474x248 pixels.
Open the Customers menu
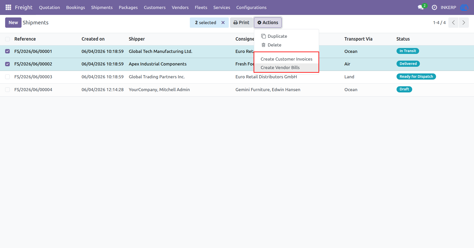155,7
